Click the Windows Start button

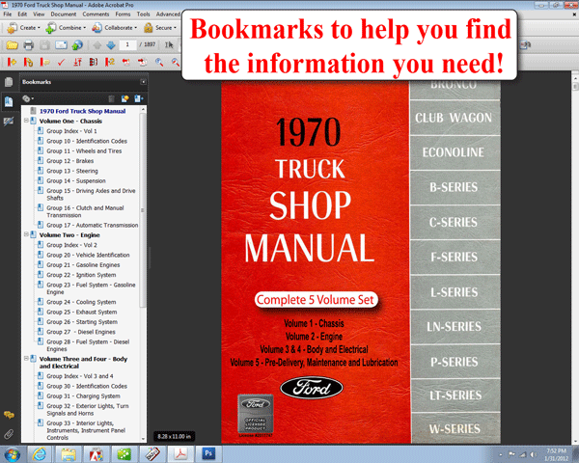[12, 454]
